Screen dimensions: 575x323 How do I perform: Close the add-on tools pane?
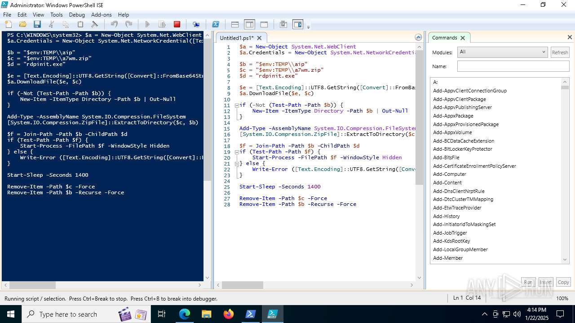570,37
